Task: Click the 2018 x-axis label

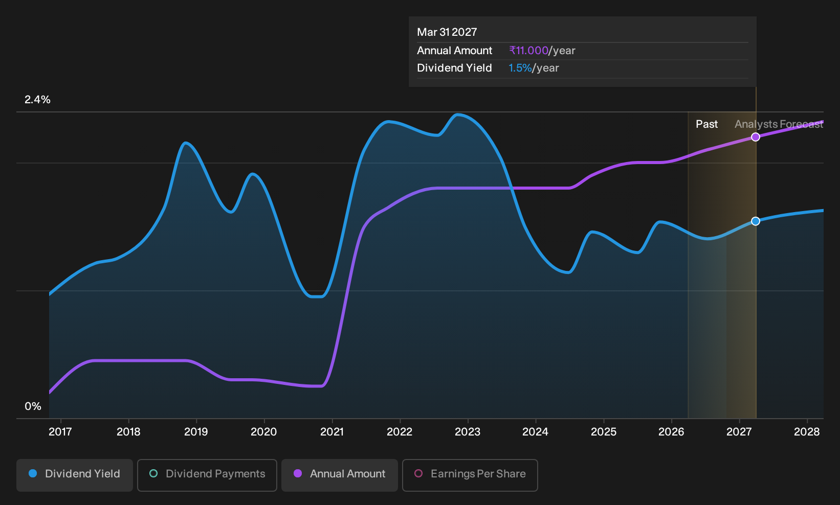Action: tap(128, 432)
